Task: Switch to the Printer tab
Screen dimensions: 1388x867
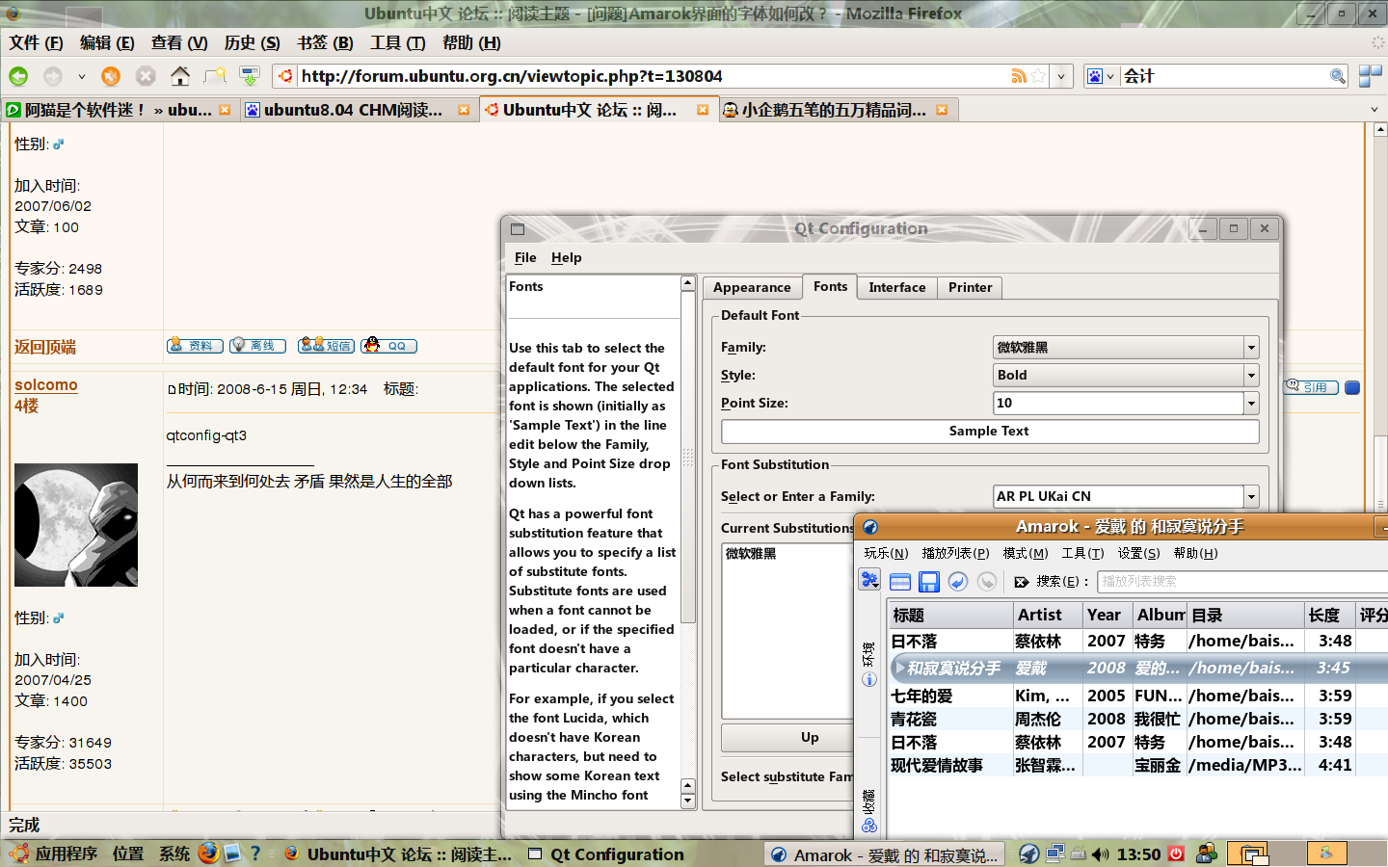Action: click(970, 287)
